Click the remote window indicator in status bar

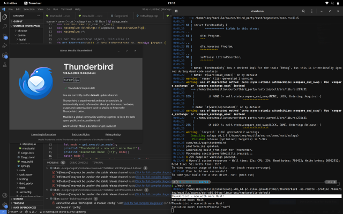pos(3,212)
